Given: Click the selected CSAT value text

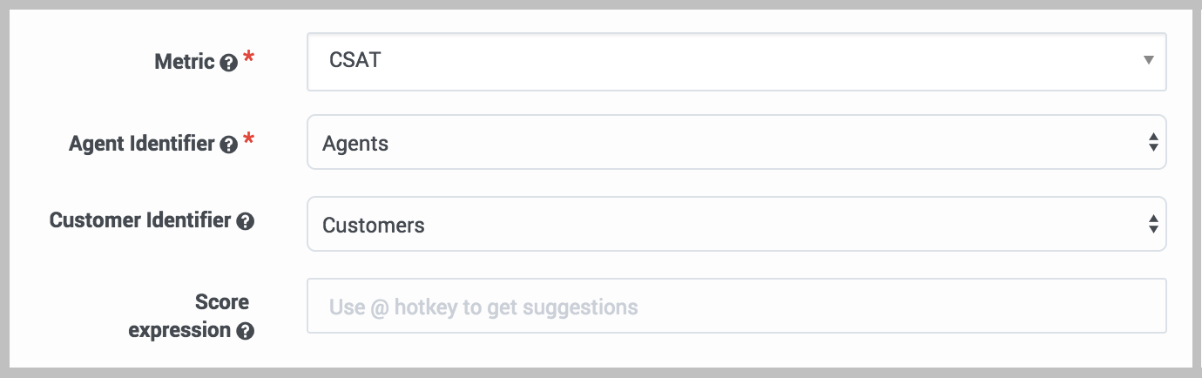Looking at the screenshot, I should (355, 61).
